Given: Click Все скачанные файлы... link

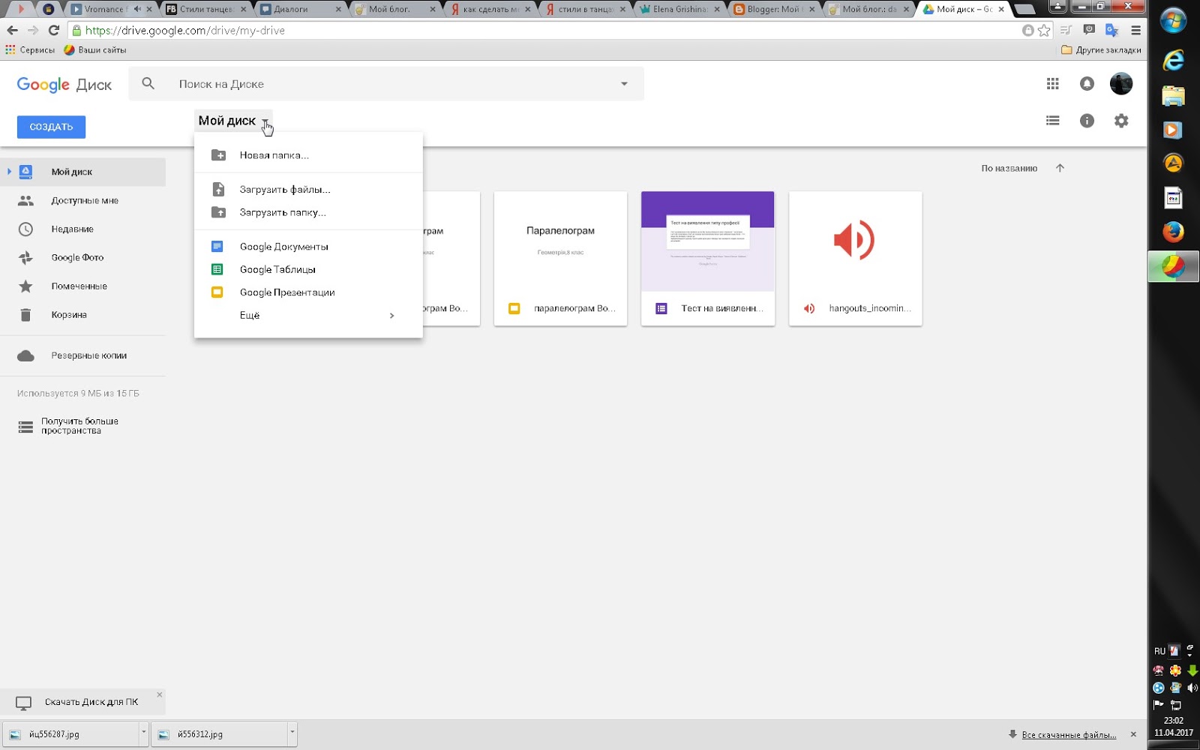Looking at the screenshot, I should [1069, 735].
